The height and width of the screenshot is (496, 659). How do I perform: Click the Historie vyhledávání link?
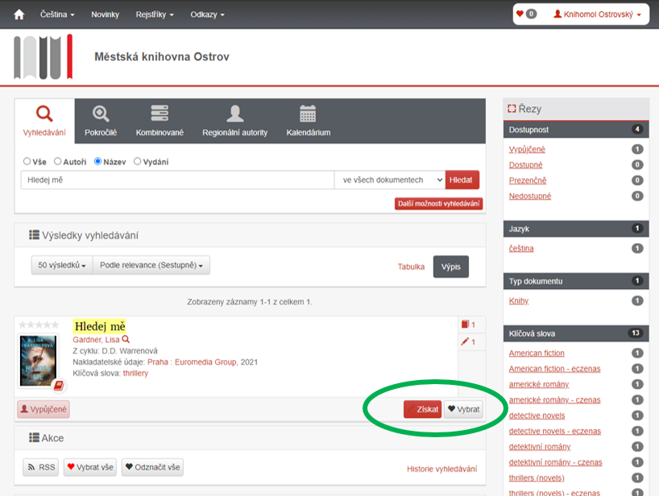441,469
